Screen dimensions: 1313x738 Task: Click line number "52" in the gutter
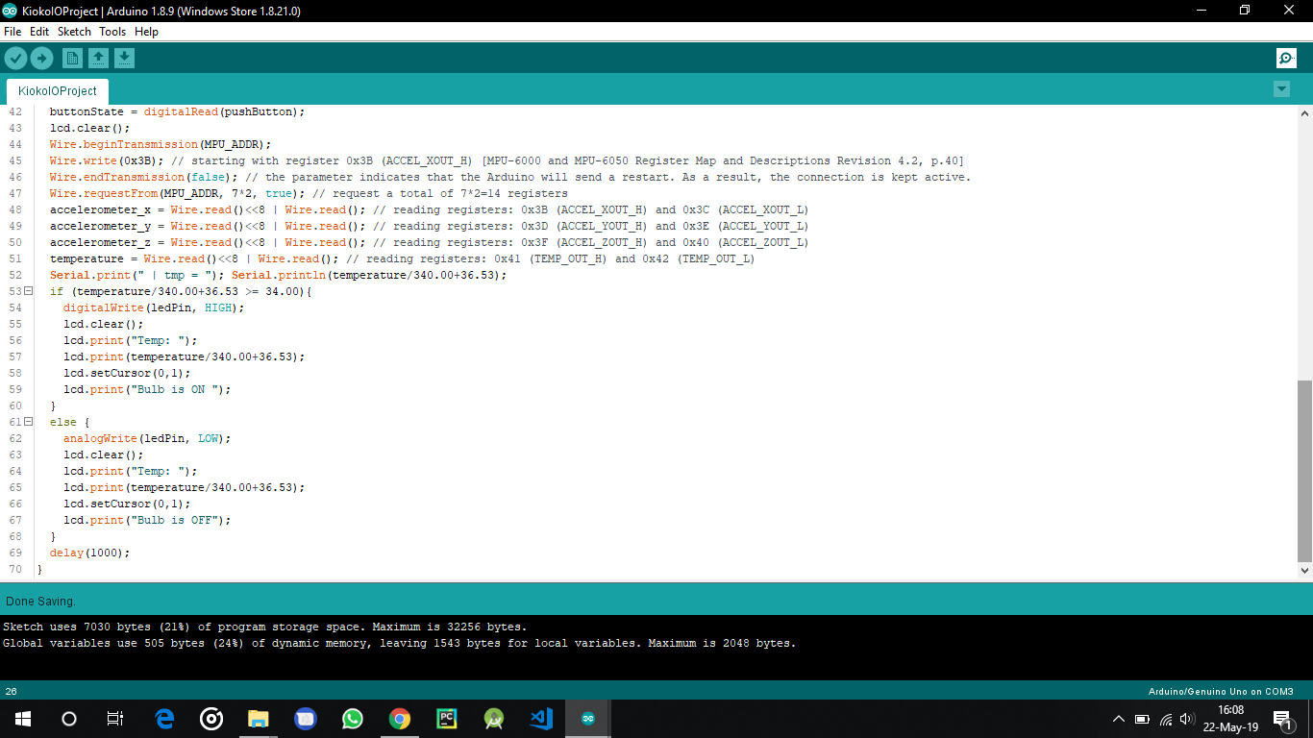[x=14, y=275]
